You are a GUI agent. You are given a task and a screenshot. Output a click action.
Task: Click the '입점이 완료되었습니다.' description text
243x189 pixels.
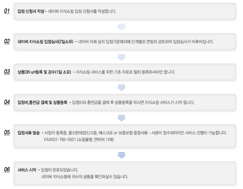click(x=59, y=170)
